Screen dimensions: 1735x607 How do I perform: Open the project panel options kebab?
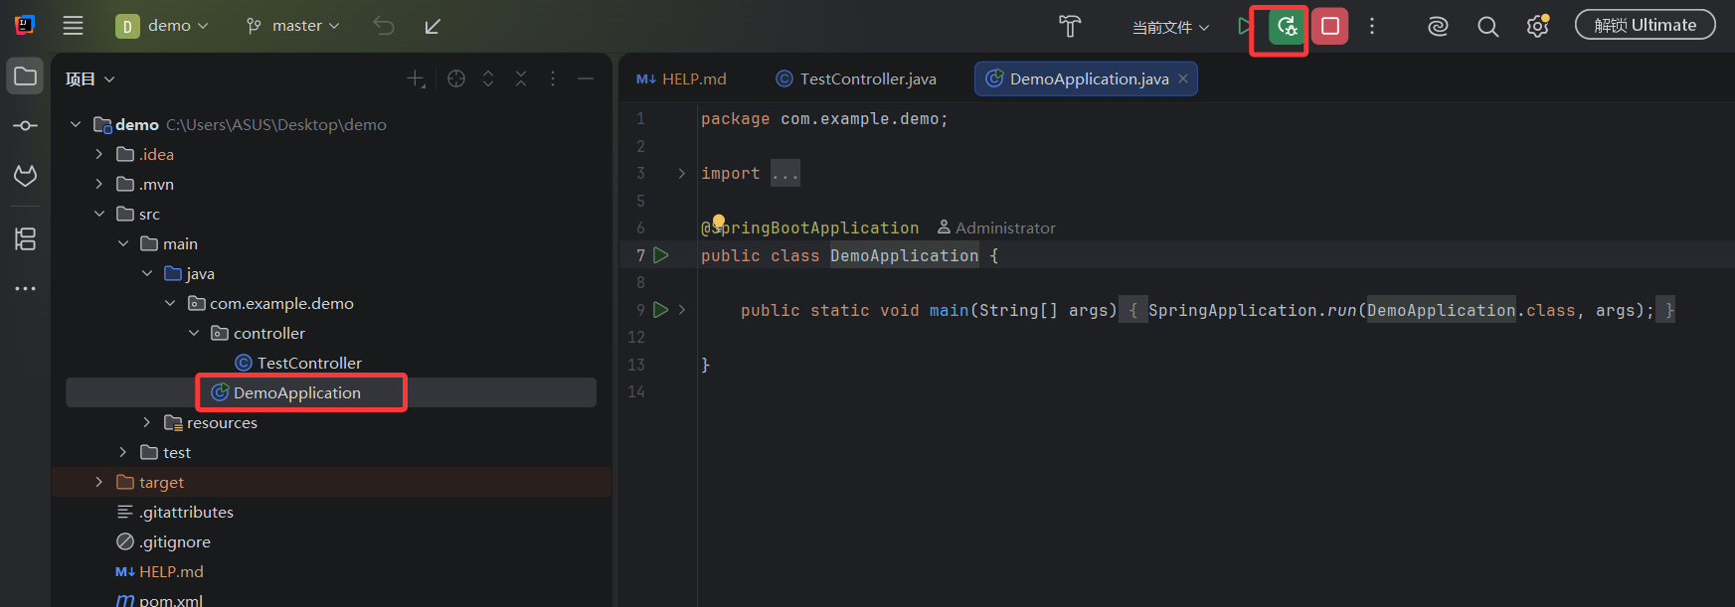(553, 78)
